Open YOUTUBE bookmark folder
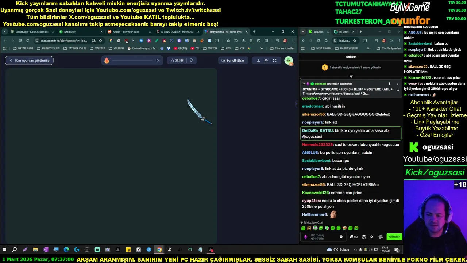Viewport: 467px width, 263px height. click(x=116, y=48)
